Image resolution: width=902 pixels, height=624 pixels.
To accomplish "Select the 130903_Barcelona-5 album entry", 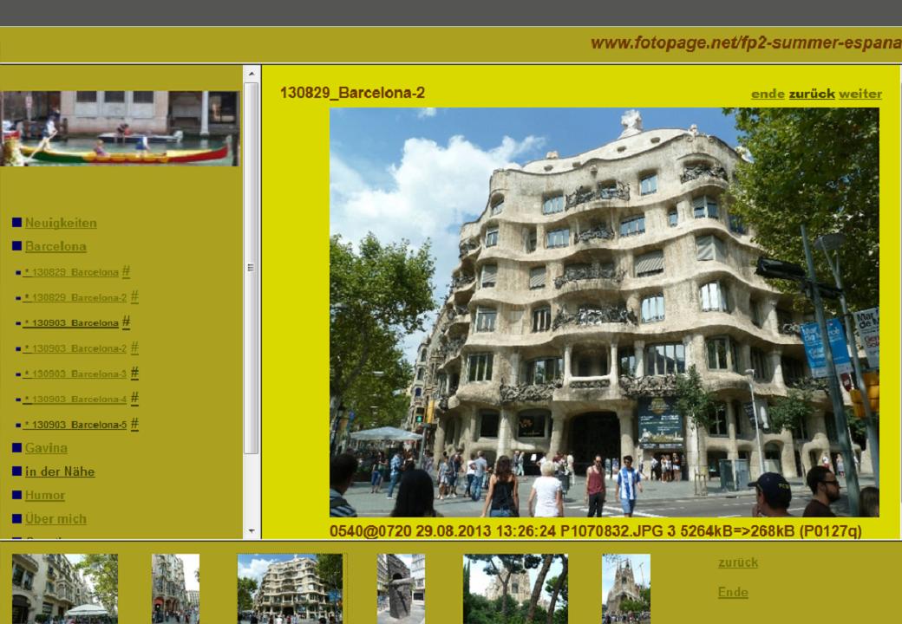I will [75, 425].
